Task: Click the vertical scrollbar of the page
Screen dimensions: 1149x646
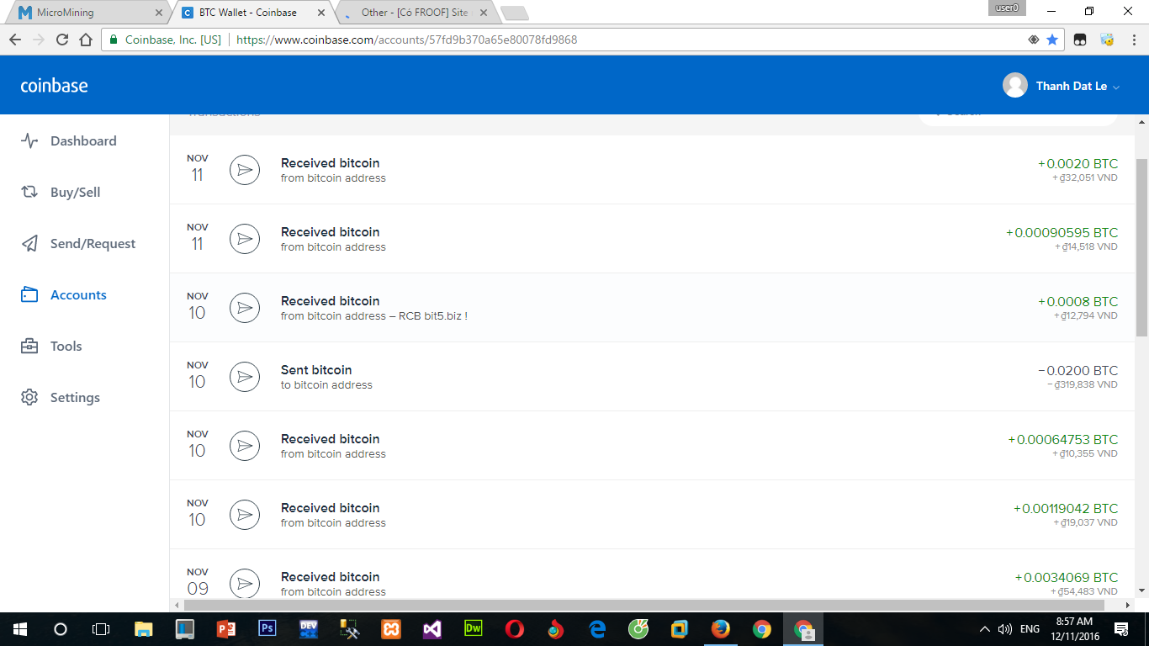Action: tap(1141, 248)
